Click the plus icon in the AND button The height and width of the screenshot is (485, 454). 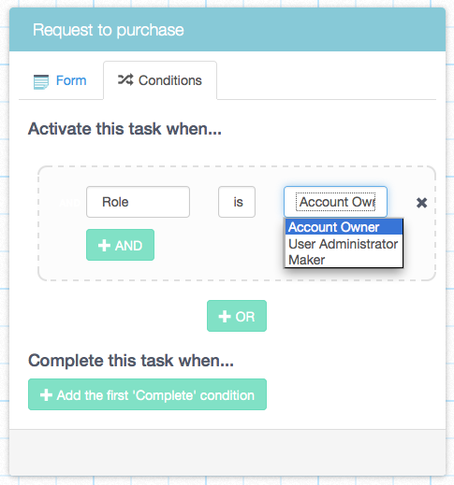click(x=104, y=245)
